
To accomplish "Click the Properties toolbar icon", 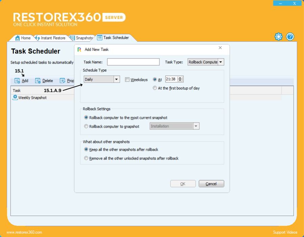I will point(62,81).
